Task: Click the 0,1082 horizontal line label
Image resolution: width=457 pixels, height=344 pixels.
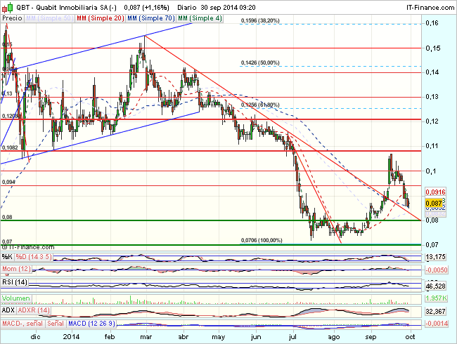Action: click(x=10, y=147)
